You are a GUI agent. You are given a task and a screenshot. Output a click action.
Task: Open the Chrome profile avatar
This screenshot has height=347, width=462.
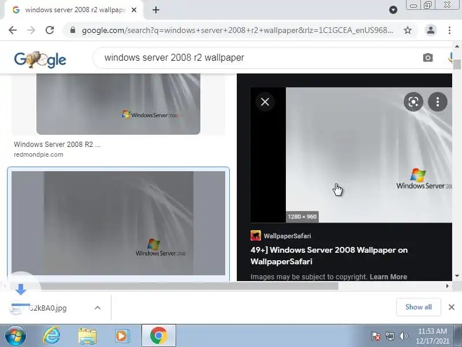(430, 30)
